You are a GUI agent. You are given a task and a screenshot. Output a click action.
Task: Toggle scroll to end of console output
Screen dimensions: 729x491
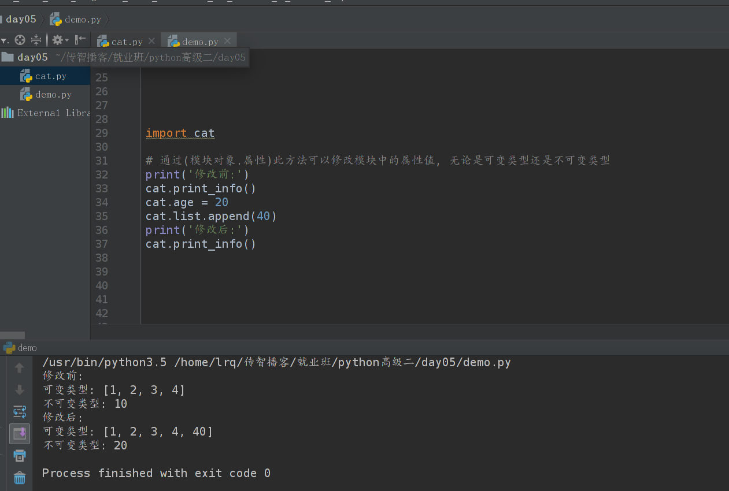pos(20,433)
